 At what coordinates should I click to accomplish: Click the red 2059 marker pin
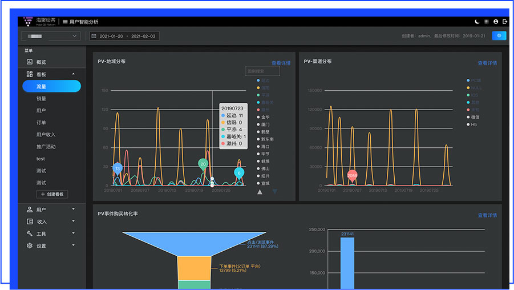tap(352, 176)
